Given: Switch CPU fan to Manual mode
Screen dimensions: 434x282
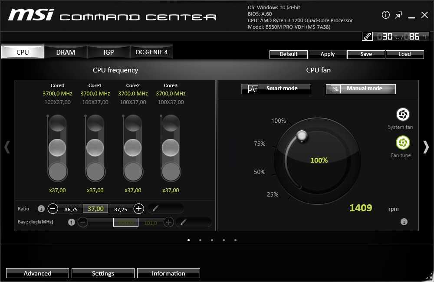Looking at the screenshot, I should point(361,89).
